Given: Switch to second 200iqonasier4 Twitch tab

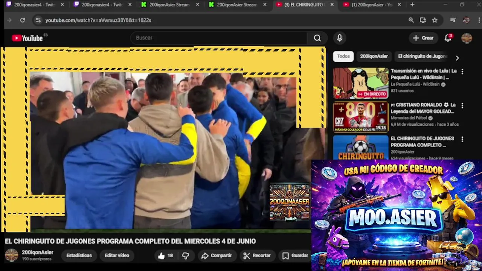Looking at the screenshot, I should [x=102, y=5].
